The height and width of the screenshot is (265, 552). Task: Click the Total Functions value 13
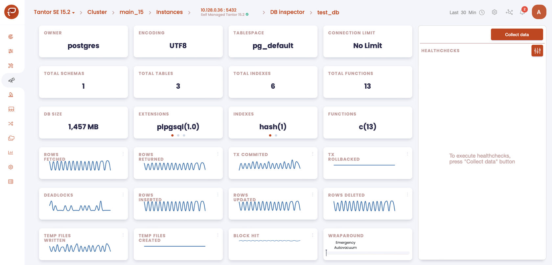(x=367, y=86)
